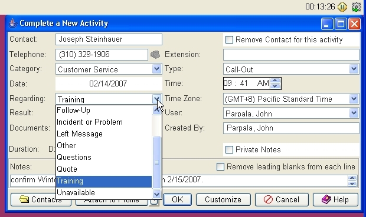Select Follow-Up from the Regarding list
This screenshot has width=366, height=217.
click(104, 110)
